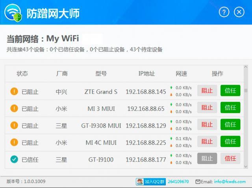Screen dimensions: 252x188
Task: Click the warning icon on 192.168.88.225 row
Action: [x=14, y=142]
